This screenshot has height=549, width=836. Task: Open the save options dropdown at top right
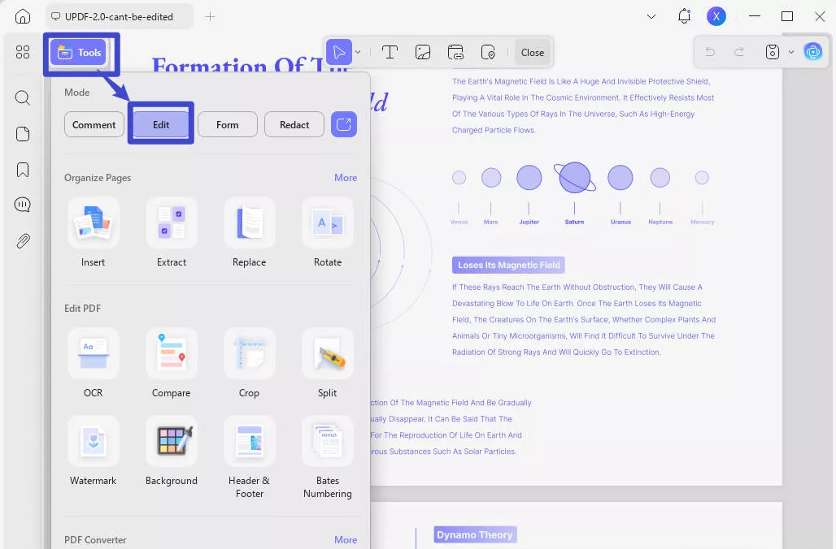(790, 51)
